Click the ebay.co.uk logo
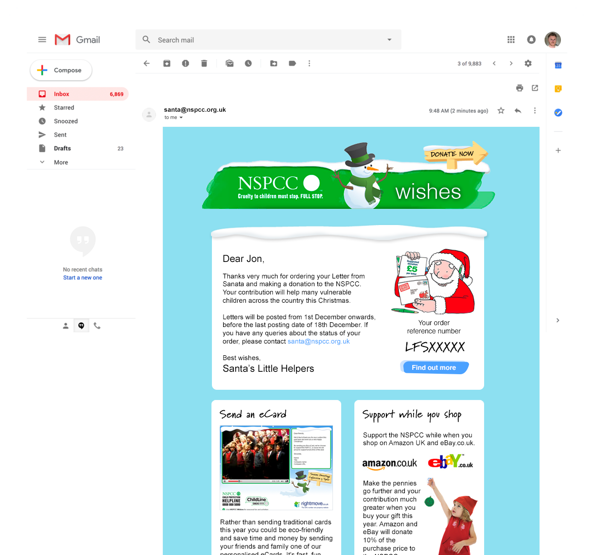 [x=450, y=462]
